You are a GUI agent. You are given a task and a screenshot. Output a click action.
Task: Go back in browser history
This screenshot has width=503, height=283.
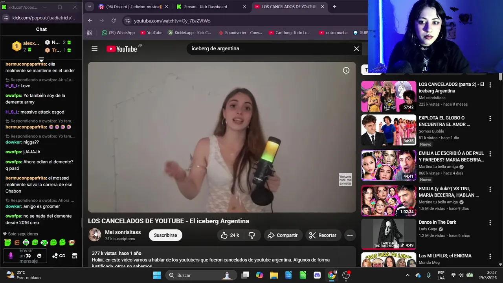coord(90,21)
